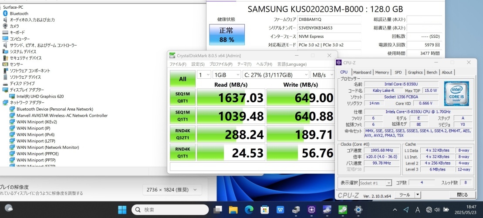Open CrystalDiskMark settings (設定) menu
Screen dimensions: 483x218
coord(198,64)
